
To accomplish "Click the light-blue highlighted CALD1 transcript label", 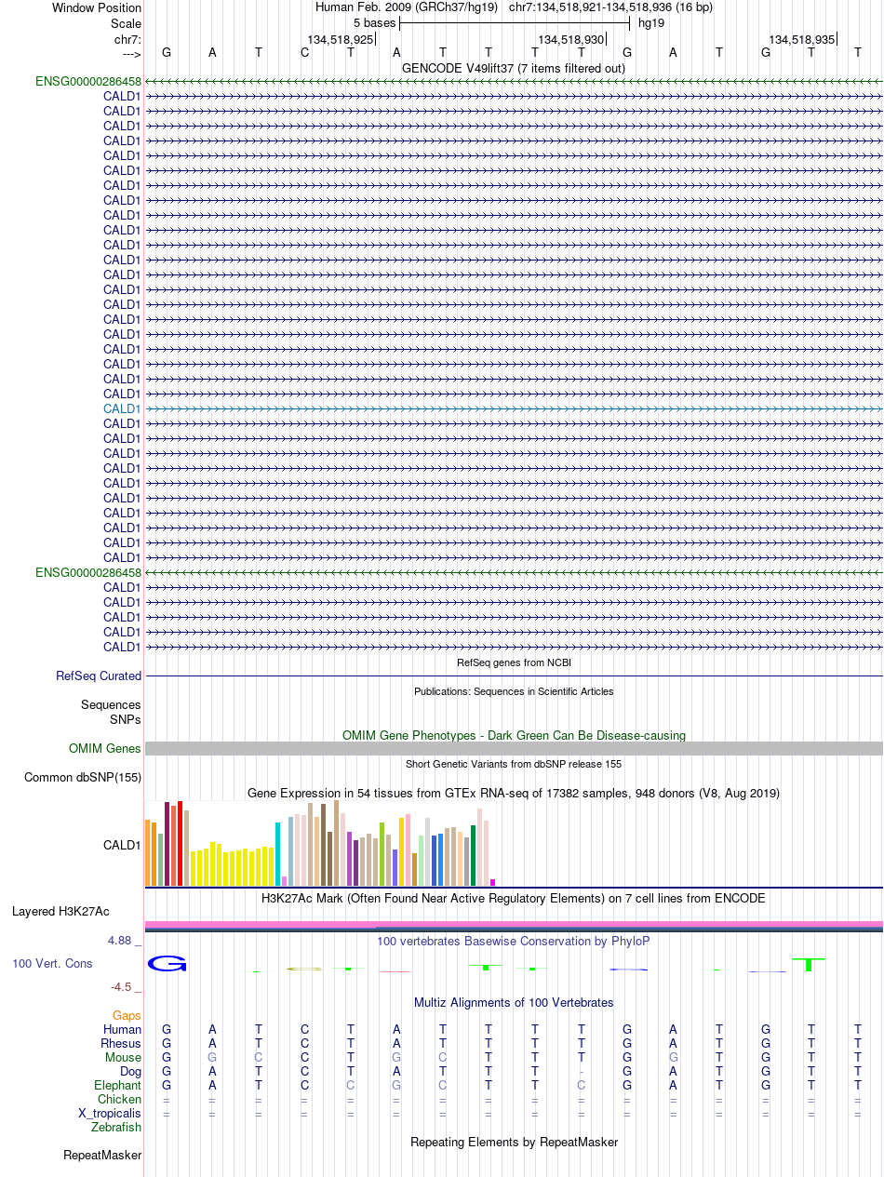I will (122, 408).
